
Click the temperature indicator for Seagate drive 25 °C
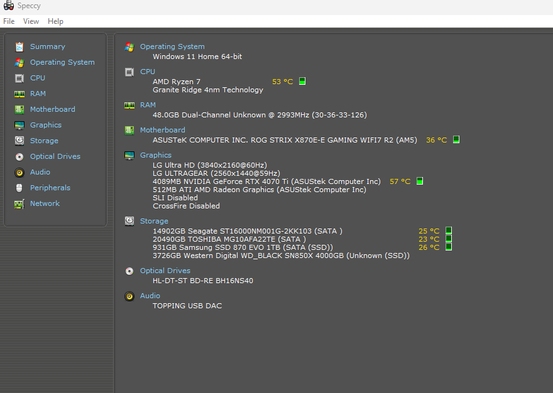tap(449, 230)
